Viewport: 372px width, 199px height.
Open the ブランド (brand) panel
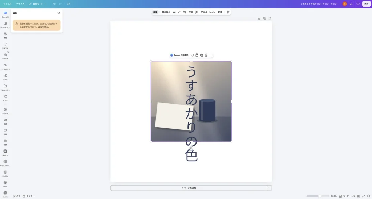(5, 56)
